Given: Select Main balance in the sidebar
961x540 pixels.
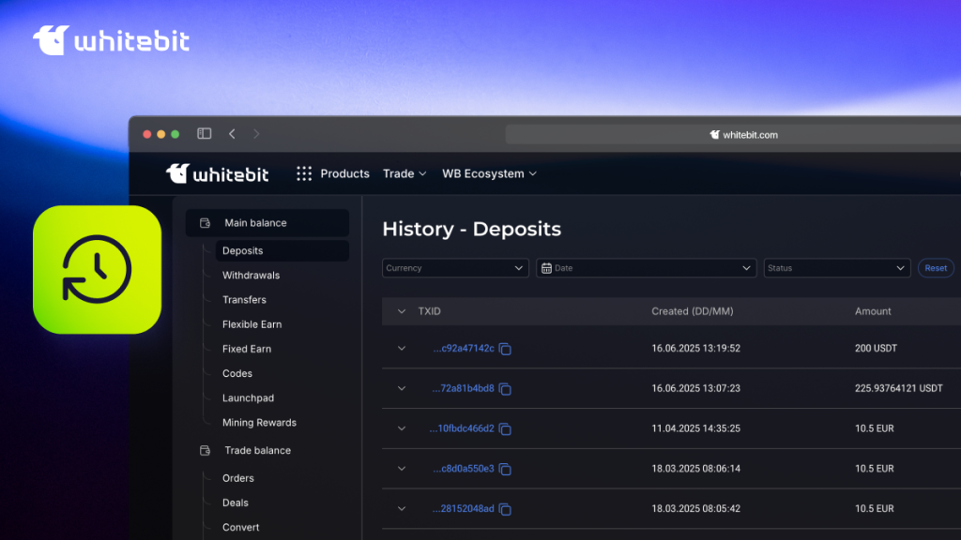Looking at the screenshot, I should [x=267, y=223].
